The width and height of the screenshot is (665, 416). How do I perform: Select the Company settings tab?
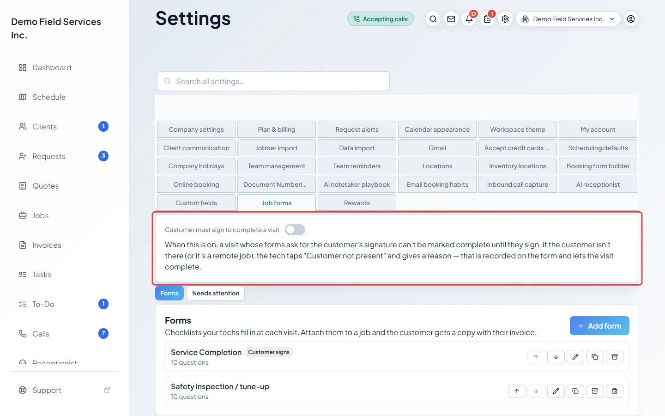click(196, 129)
